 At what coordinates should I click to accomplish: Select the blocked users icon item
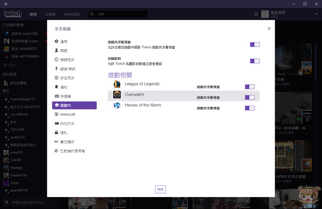click(75, 151)
